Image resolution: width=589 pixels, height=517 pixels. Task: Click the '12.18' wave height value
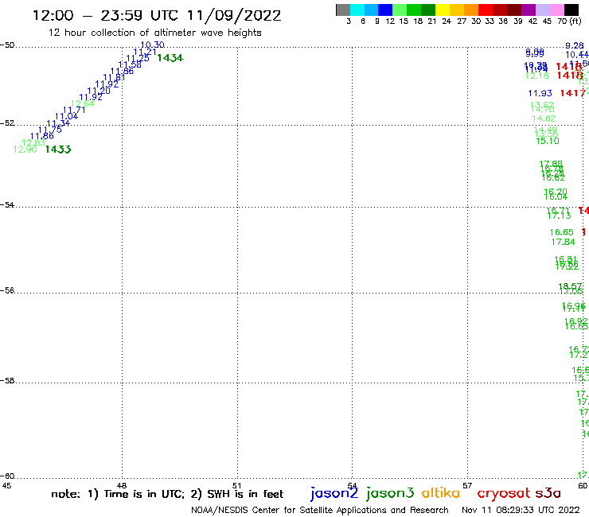536,76
